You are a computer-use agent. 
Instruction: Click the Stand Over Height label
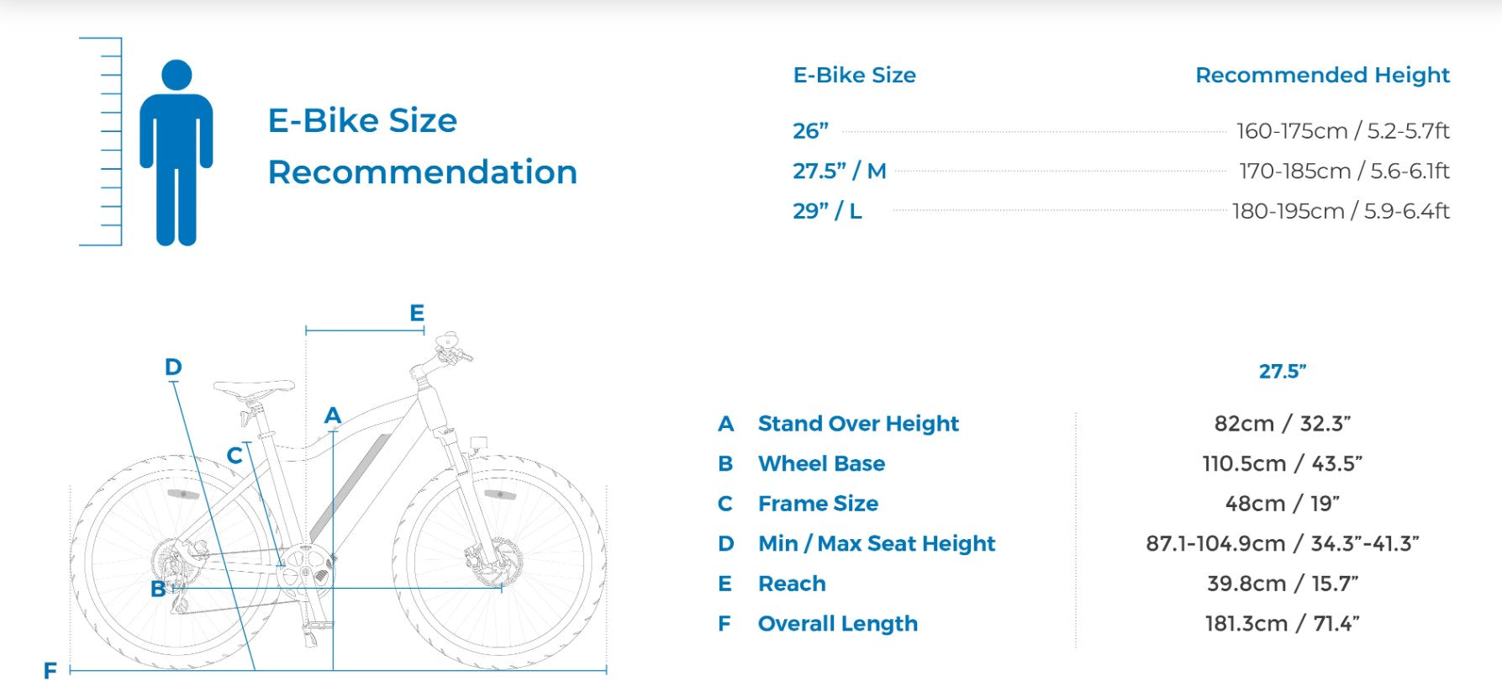pos(857,424)
